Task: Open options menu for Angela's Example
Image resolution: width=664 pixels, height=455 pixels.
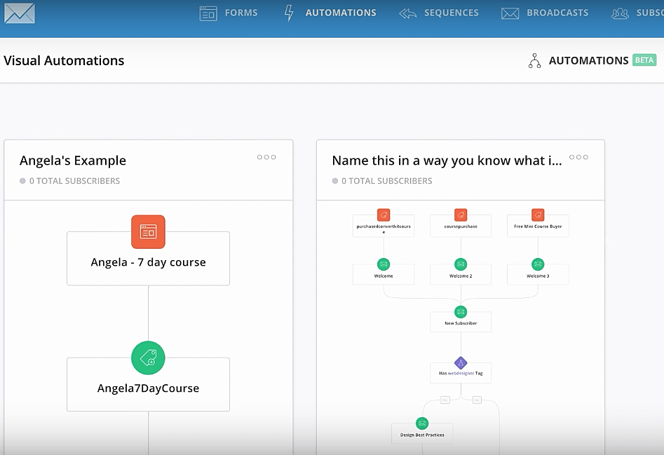Action: coord(266,157)
